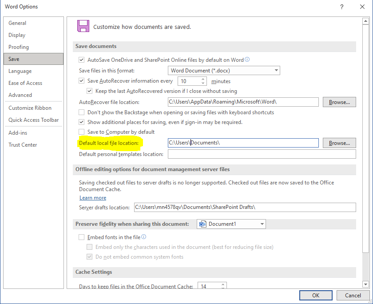Increase AutoRecover minutes with up arrow

click(203, 79)
